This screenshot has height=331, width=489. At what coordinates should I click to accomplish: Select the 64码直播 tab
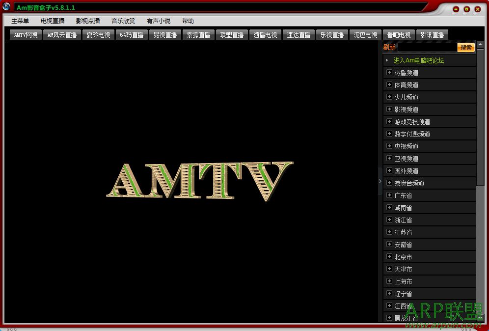pos(132,35)
